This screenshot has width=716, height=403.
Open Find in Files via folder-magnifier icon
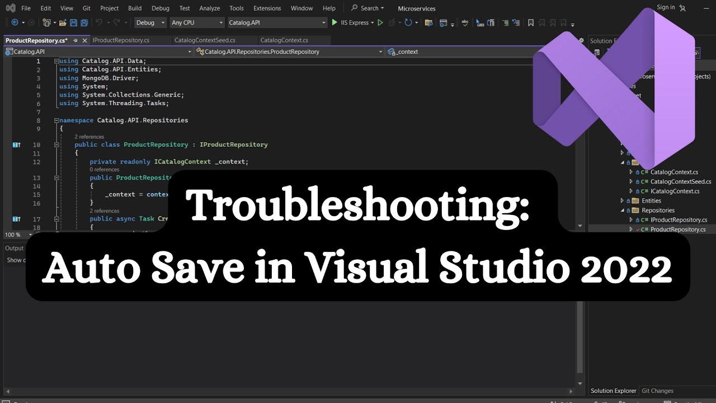click(x=429, y=22)
